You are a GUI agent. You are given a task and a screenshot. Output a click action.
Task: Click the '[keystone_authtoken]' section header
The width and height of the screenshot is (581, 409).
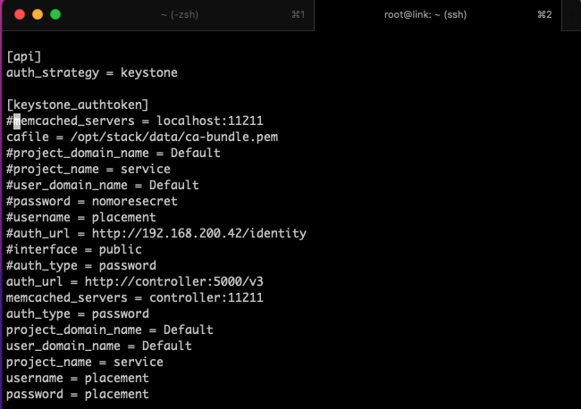[78, 104]
